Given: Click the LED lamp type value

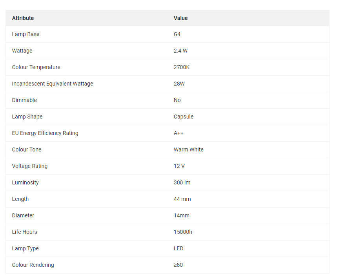Looking at the screenshot, I should pyautogui.click(x=178, y=248).
